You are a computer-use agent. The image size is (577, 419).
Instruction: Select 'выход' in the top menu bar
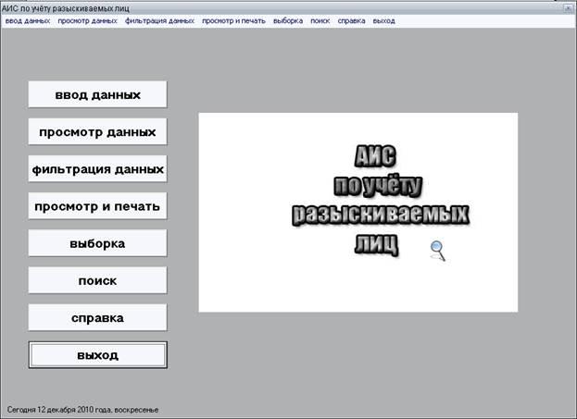pos(383,20)
